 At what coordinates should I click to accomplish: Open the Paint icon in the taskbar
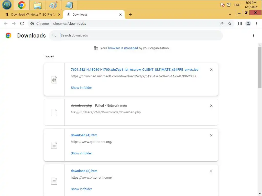click(53, 5)
